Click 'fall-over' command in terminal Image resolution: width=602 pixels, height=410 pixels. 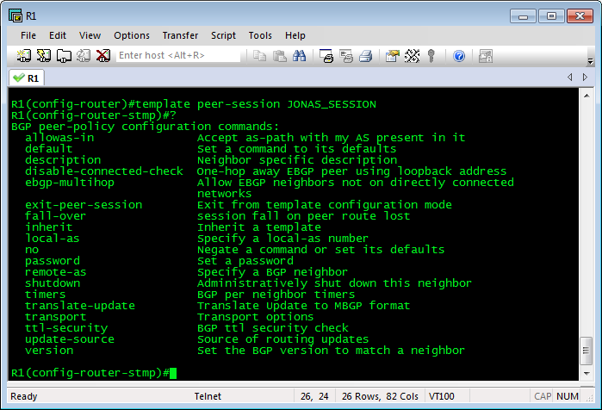coord(55,215)
